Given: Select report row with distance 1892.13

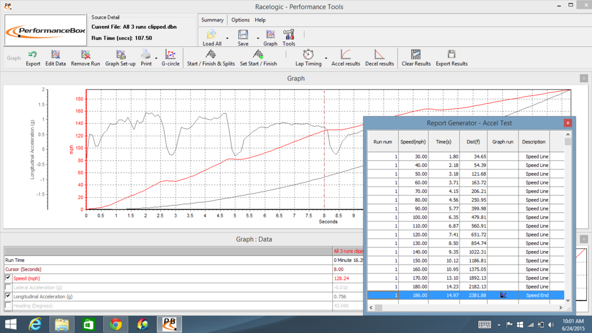Looking at the screenshot, I should (x=466, y=278).
